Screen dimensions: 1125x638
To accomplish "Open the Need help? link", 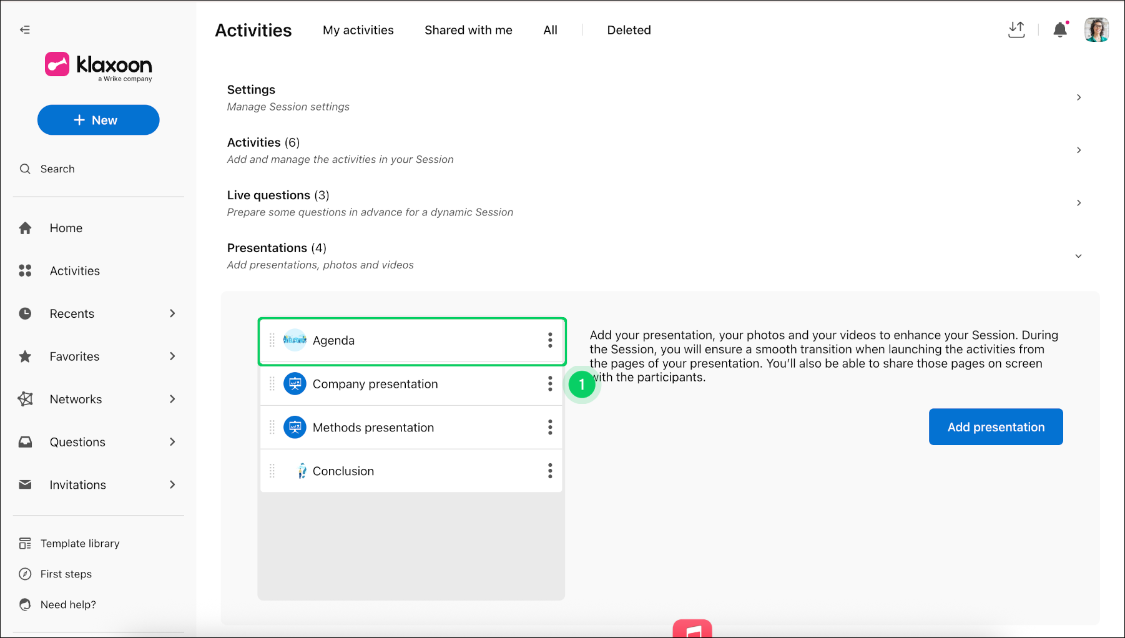I will pyautogui.click(x=68, y=605).
